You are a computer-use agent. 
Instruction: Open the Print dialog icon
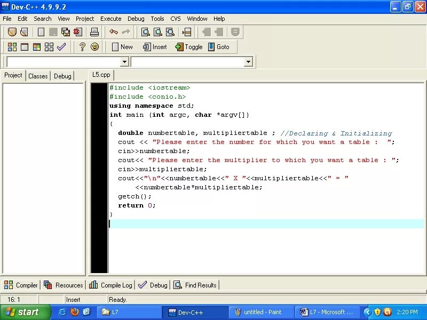93,32
